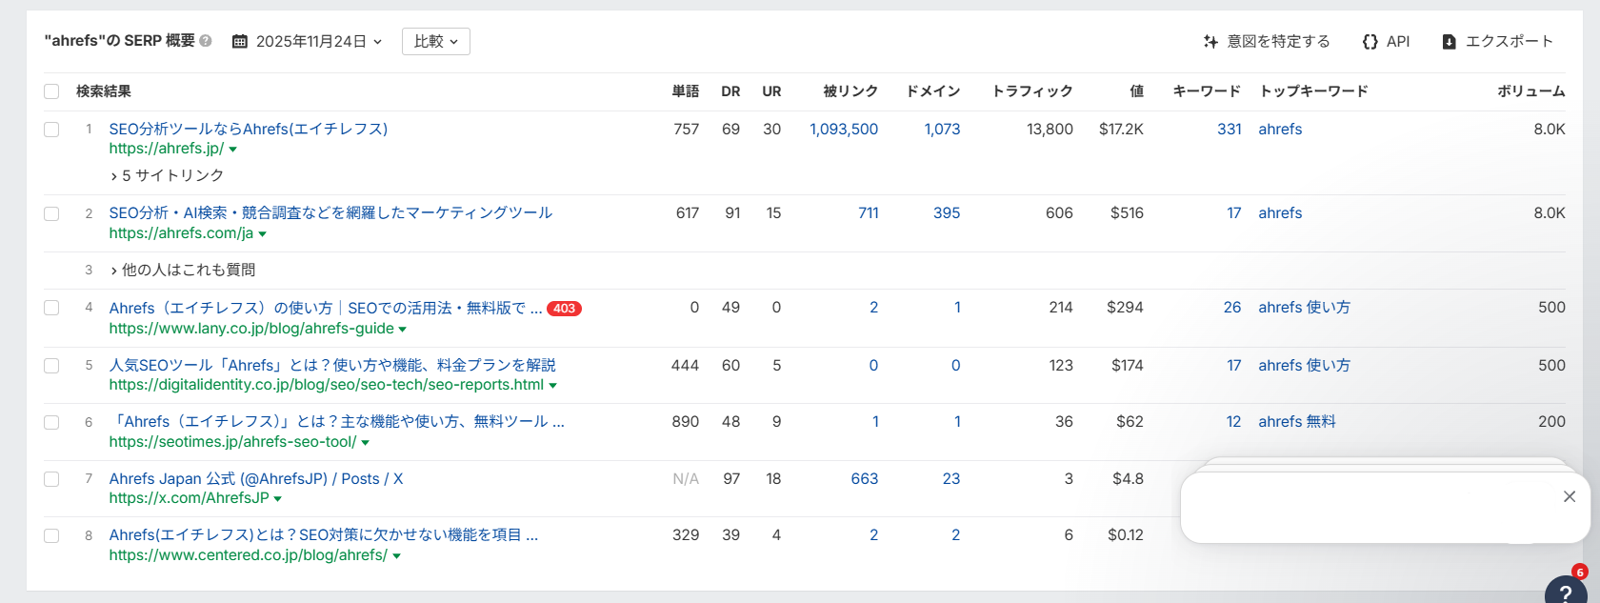The width and height of the screenshot is (1600, 603).
Task: Click top keyword 'ahrefs 無料'
Action: click(1297, 421)
